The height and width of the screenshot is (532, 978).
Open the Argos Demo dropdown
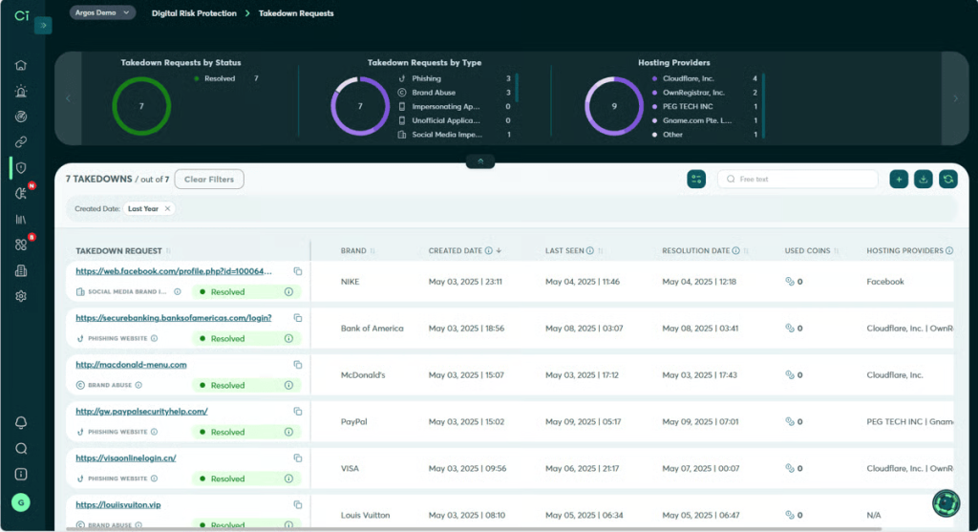point(102,12)
